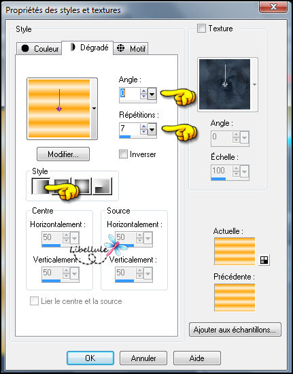293x374 pixels.
Task: Select the linear gradient style icon
Action: click(x=41, y=186)
